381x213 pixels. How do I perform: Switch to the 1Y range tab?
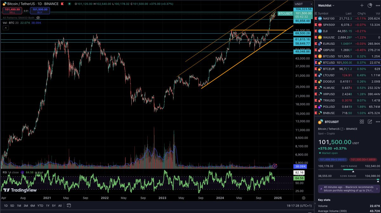pyautogui.click(x=47, y=205)
